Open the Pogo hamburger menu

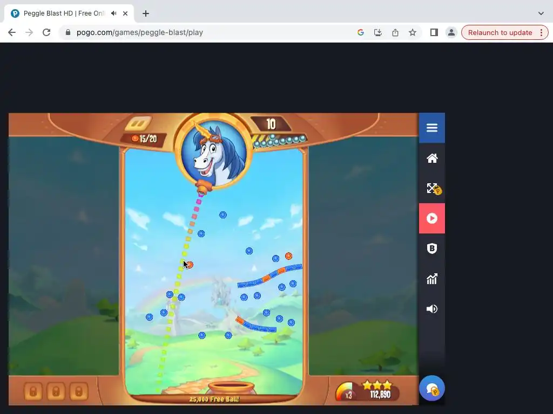(x=431, y=128)
